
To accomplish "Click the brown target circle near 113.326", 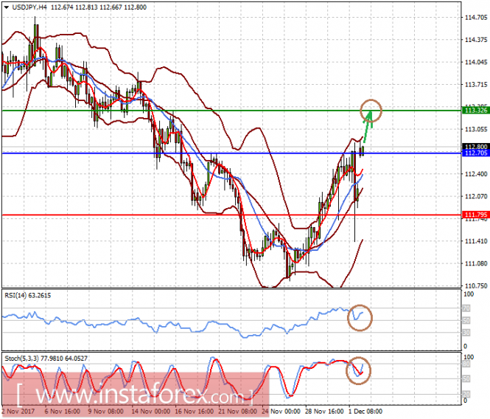I will pyautogui.click(x=372, y=111).
